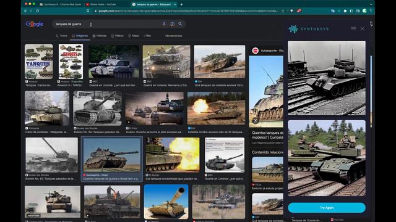
Task: Open the tank with burning crew thumbnail
Action: click(x=112, y=202)
